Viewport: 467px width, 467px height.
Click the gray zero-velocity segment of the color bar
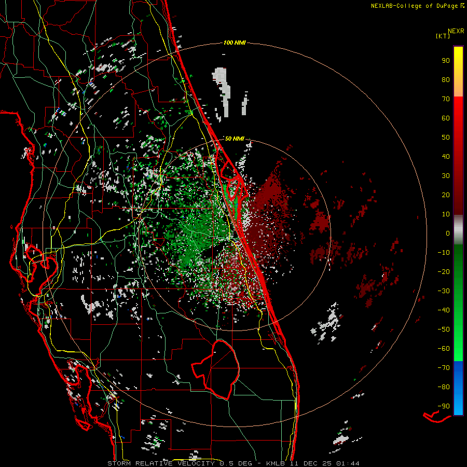point(458,230)
